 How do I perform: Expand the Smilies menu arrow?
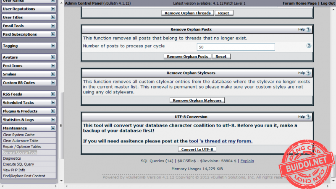(53, 74)
